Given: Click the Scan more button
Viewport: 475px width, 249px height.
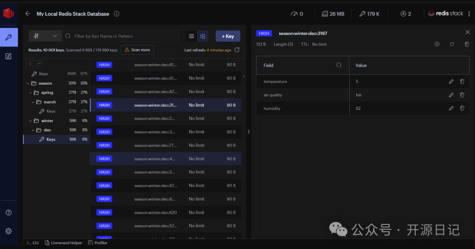Looking at the screenshot, I should (x=137, y=50).
